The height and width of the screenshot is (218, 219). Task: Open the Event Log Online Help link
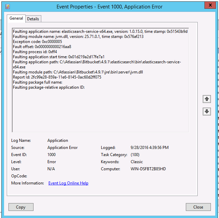click(68, 183)
